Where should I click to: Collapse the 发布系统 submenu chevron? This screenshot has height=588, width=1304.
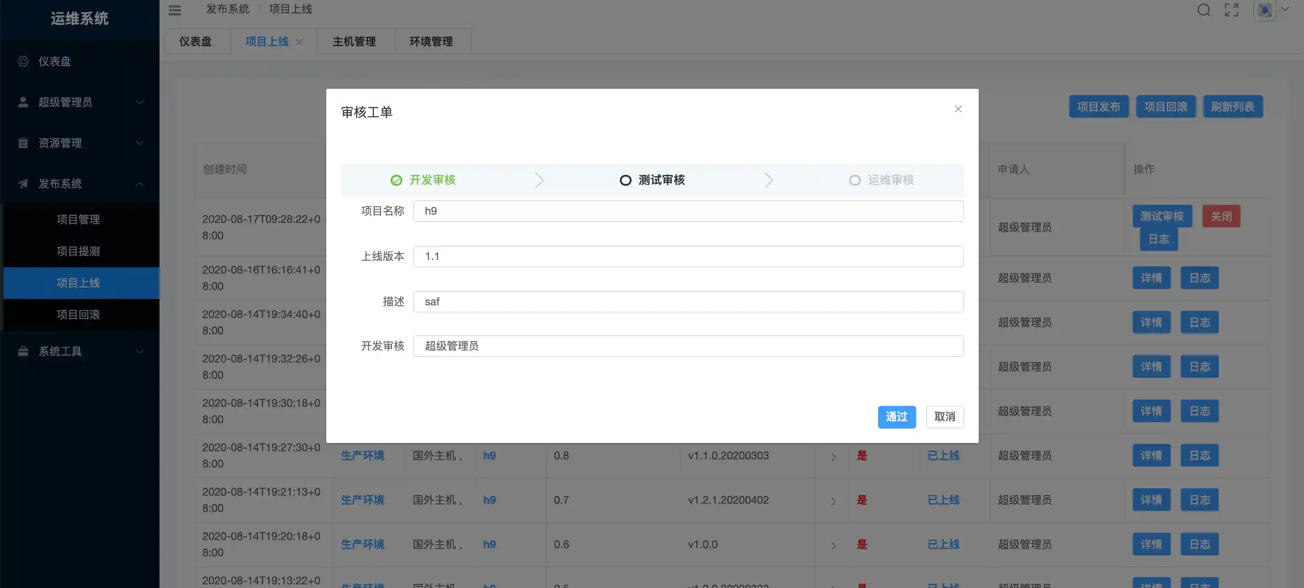point(140,183)
